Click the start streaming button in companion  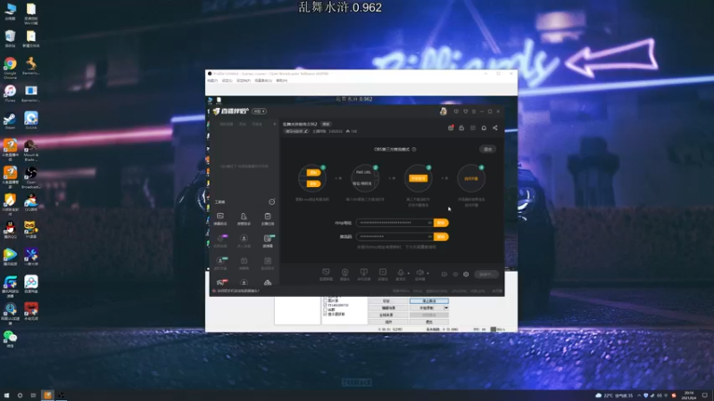coord(486,274)
